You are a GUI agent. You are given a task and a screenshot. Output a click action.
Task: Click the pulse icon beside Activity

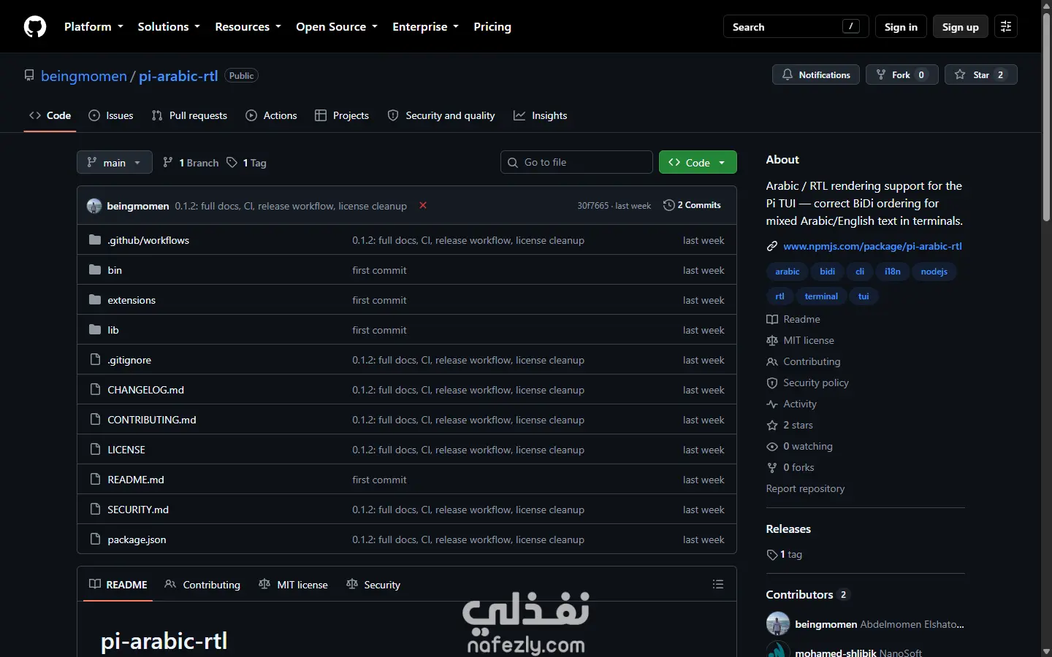click(x=772, y=404)
